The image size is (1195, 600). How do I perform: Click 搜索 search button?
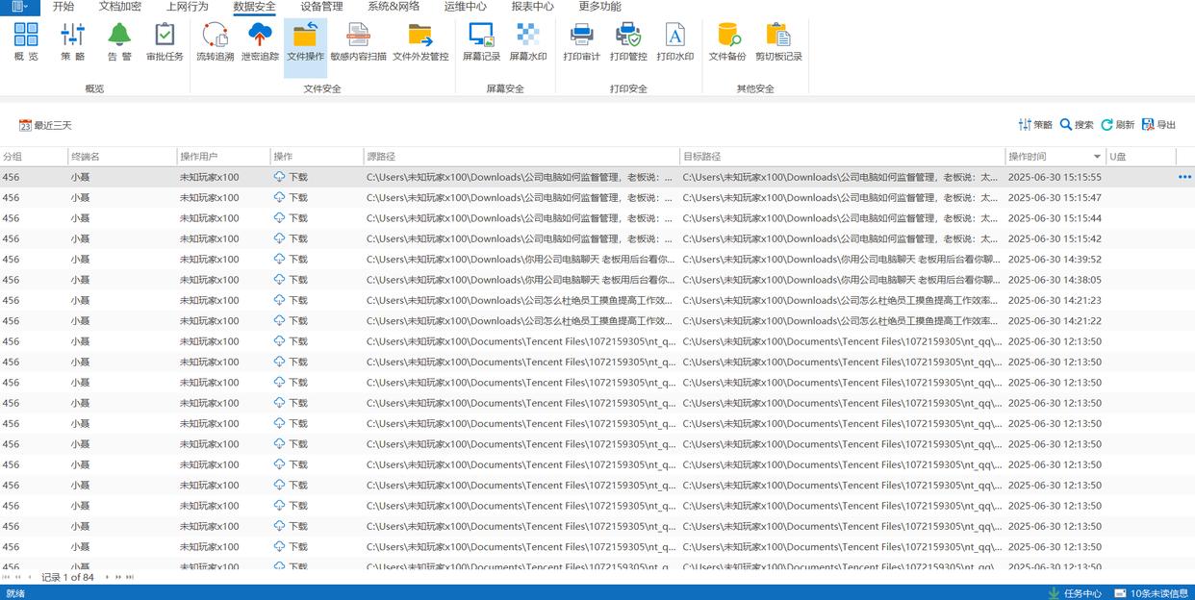[x=1077, y=125]
